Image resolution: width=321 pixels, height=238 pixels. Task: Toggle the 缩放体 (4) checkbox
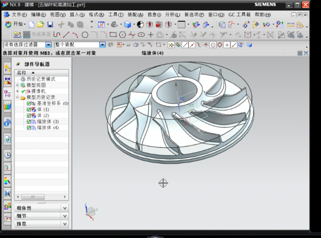(29, 128)
